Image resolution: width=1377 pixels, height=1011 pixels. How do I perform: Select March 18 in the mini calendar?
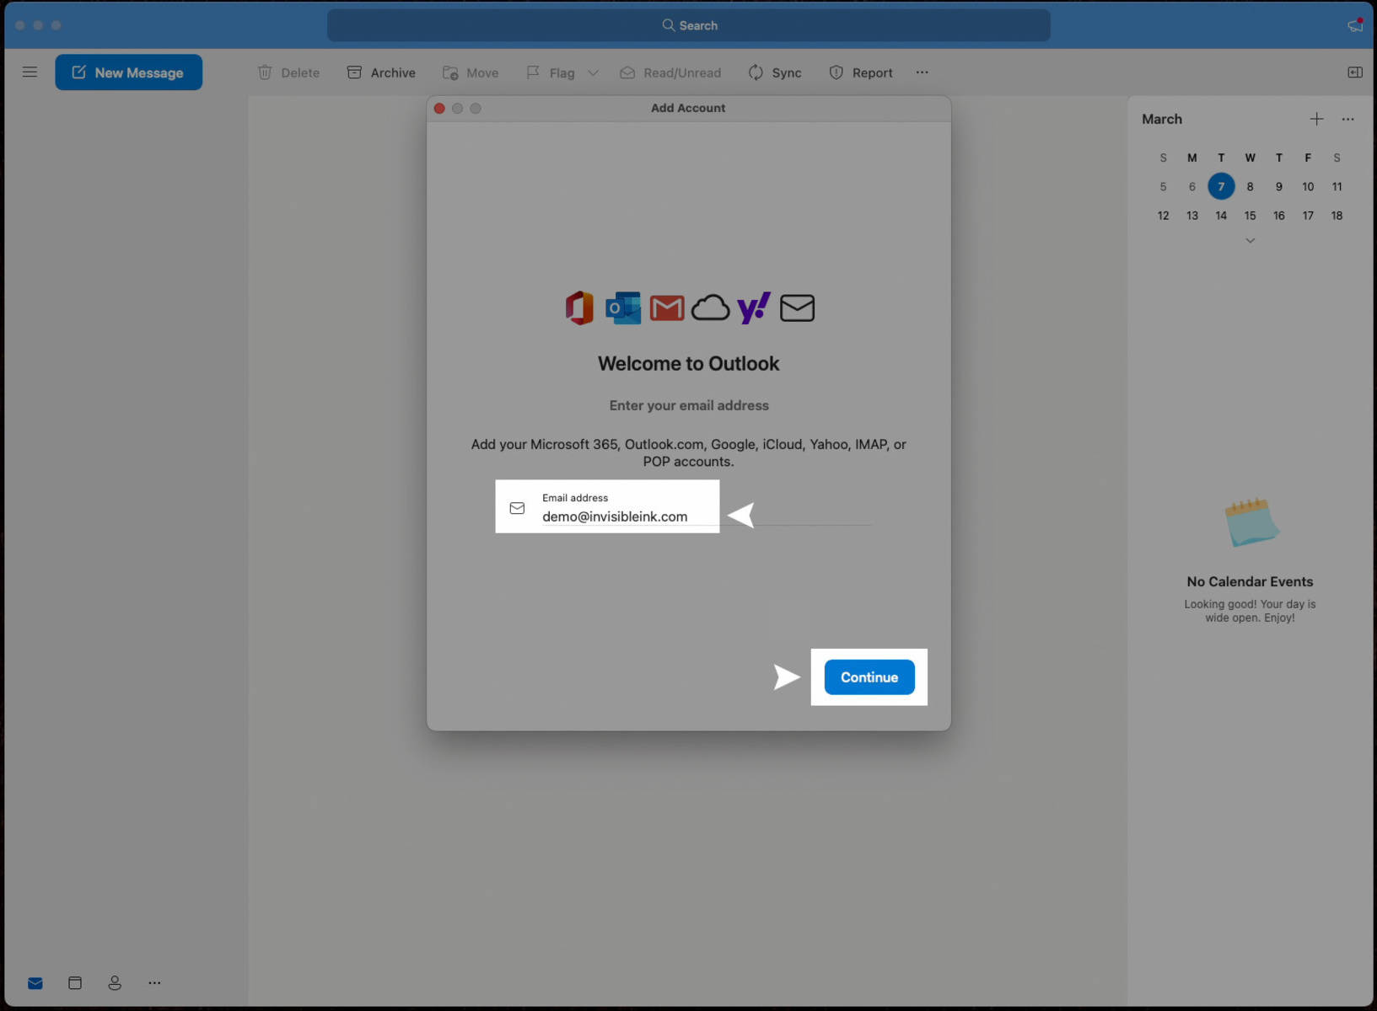(x=1337, y=216)
